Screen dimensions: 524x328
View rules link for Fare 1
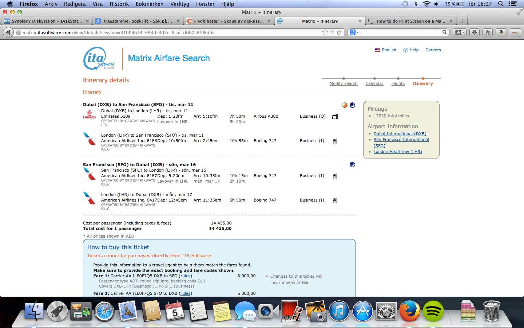185,276
